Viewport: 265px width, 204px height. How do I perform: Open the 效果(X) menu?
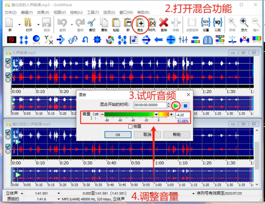(x=43, y=12)
